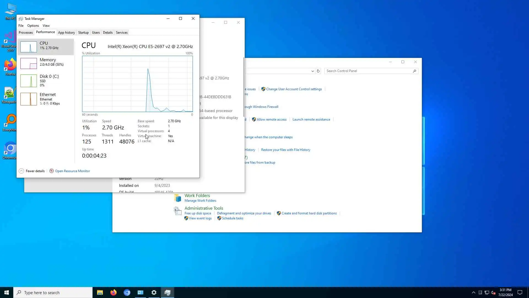The height and width of the screenshot is (298, 529).
Task: Open Settings from the taskbar gear icon
Action: [154, 292]
